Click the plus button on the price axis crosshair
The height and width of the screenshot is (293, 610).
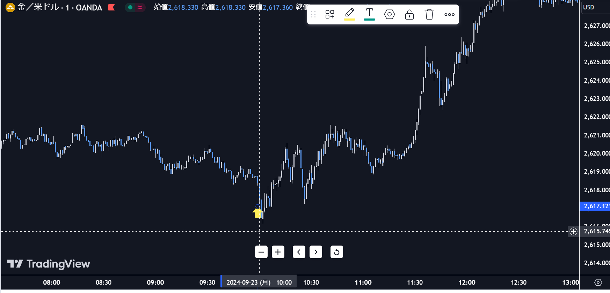[x=573, y=231]
